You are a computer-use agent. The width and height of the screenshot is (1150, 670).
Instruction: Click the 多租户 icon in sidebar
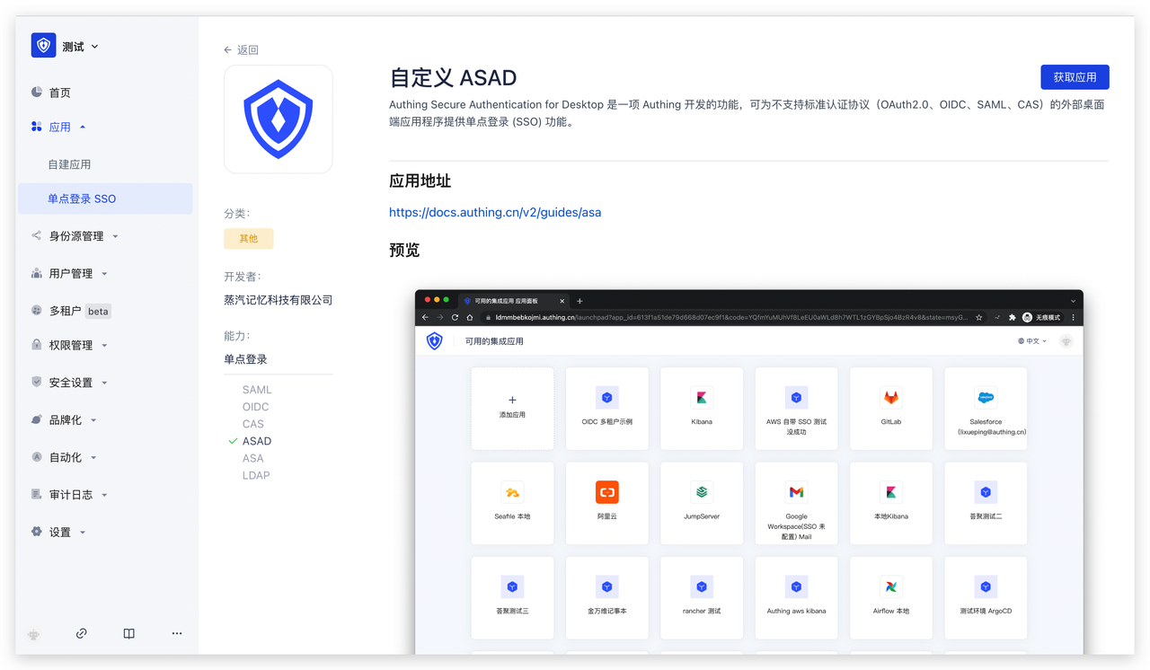pos(37,311)
